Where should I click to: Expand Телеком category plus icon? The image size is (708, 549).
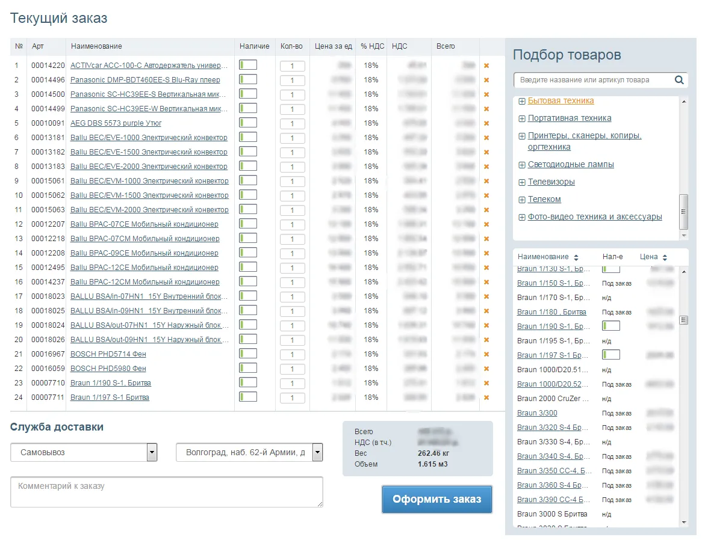(x=521, y=200)
